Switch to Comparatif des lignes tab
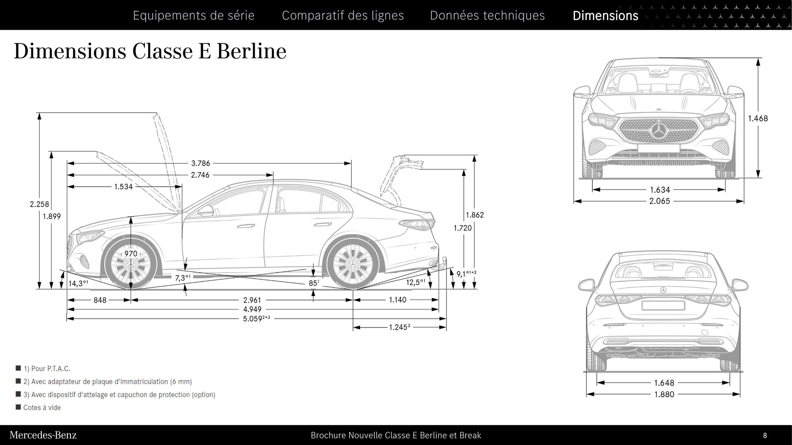 (343, 15)
